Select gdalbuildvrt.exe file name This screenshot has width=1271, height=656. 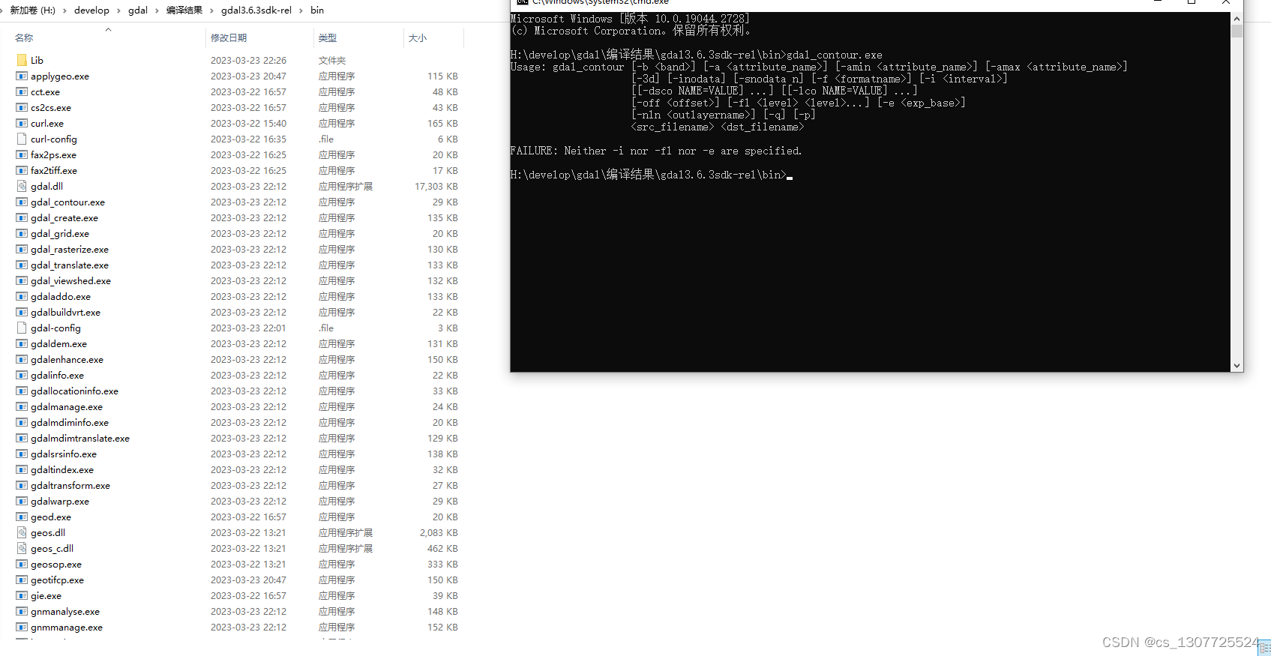coord(65,313)
